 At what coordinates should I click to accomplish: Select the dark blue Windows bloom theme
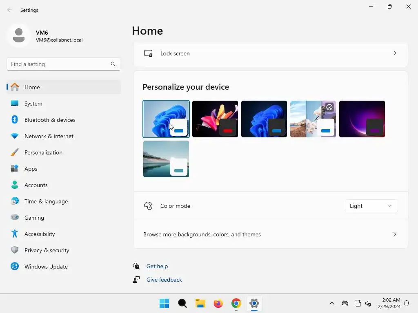pyautogui.click(x=264, y=119)
